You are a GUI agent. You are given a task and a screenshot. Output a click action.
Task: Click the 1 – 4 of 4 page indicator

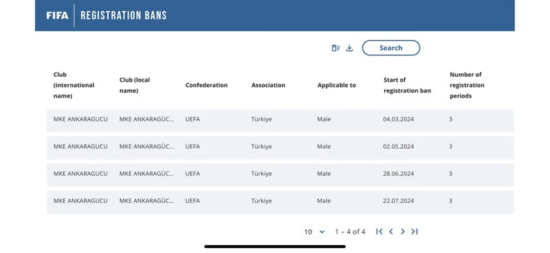pos(350,232)
